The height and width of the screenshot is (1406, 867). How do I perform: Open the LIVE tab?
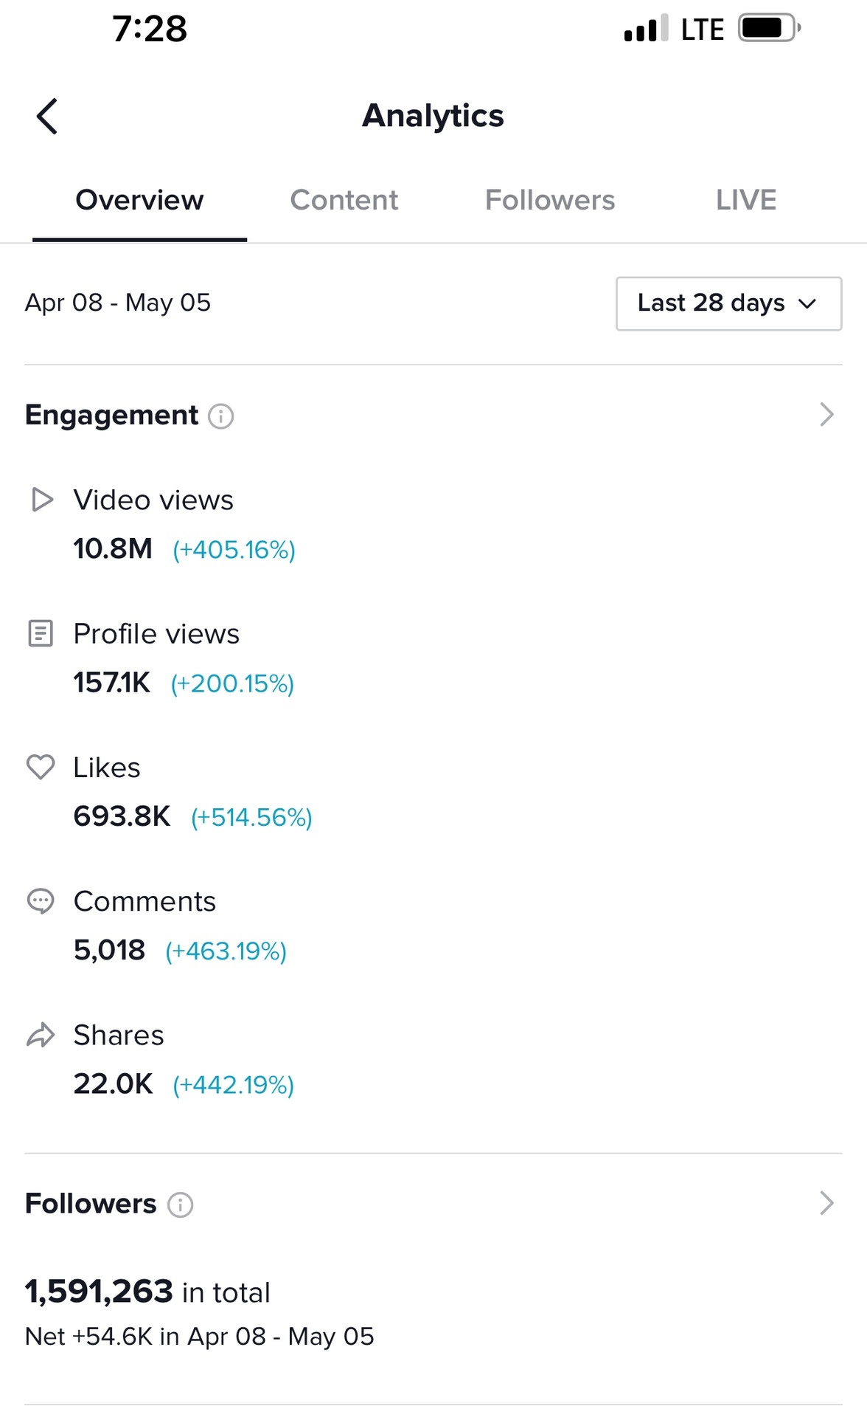[745, 200]
